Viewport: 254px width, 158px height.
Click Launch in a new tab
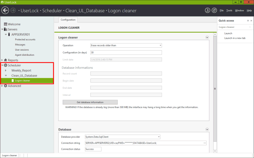[x=235, y=38]
